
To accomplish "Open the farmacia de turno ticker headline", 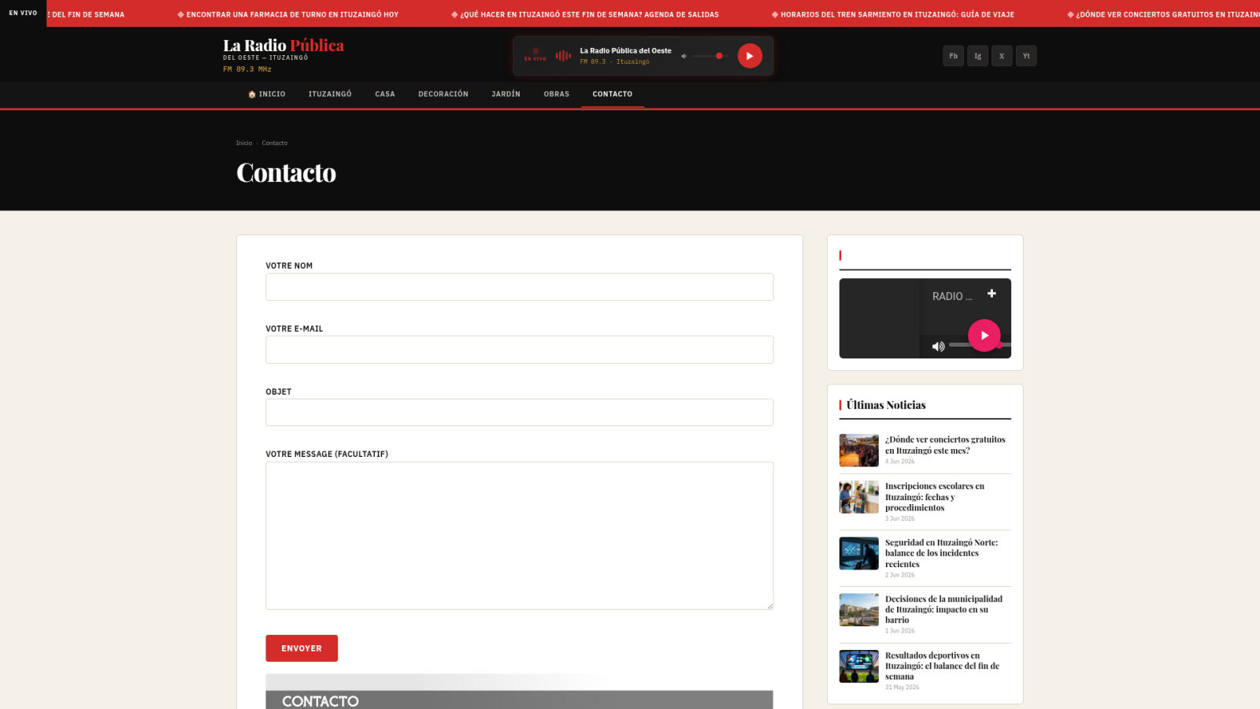I will 288,14.
